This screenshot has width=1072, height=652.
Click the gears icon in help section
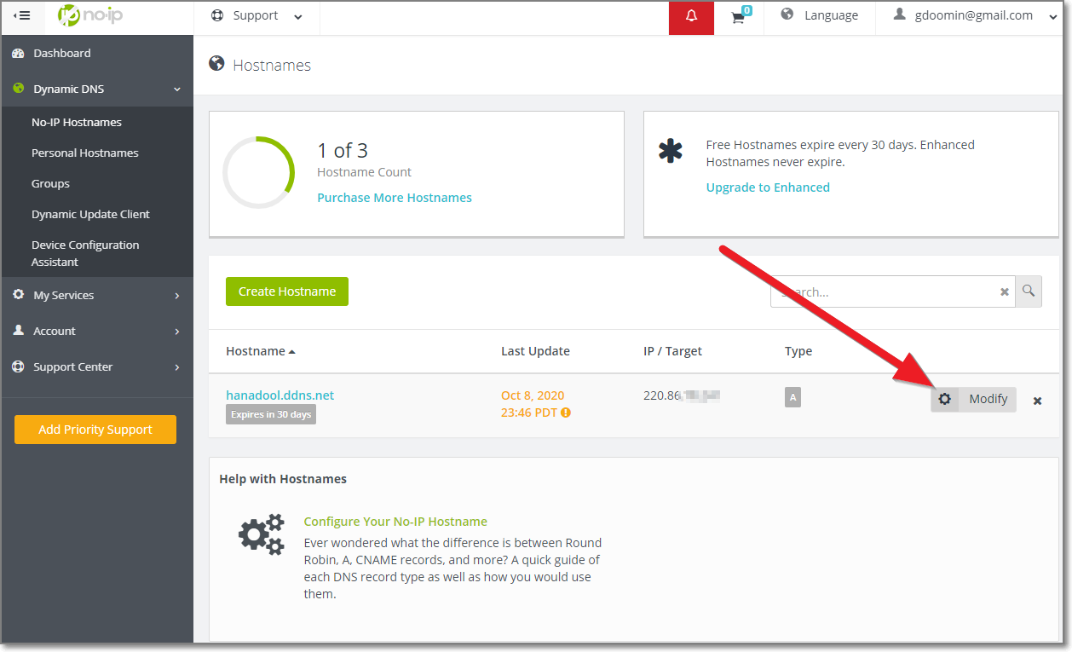point(261,534)
